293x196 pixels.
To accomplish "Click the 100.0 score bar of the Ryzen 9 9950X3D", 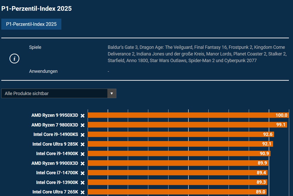I will [x=179, y=115].
